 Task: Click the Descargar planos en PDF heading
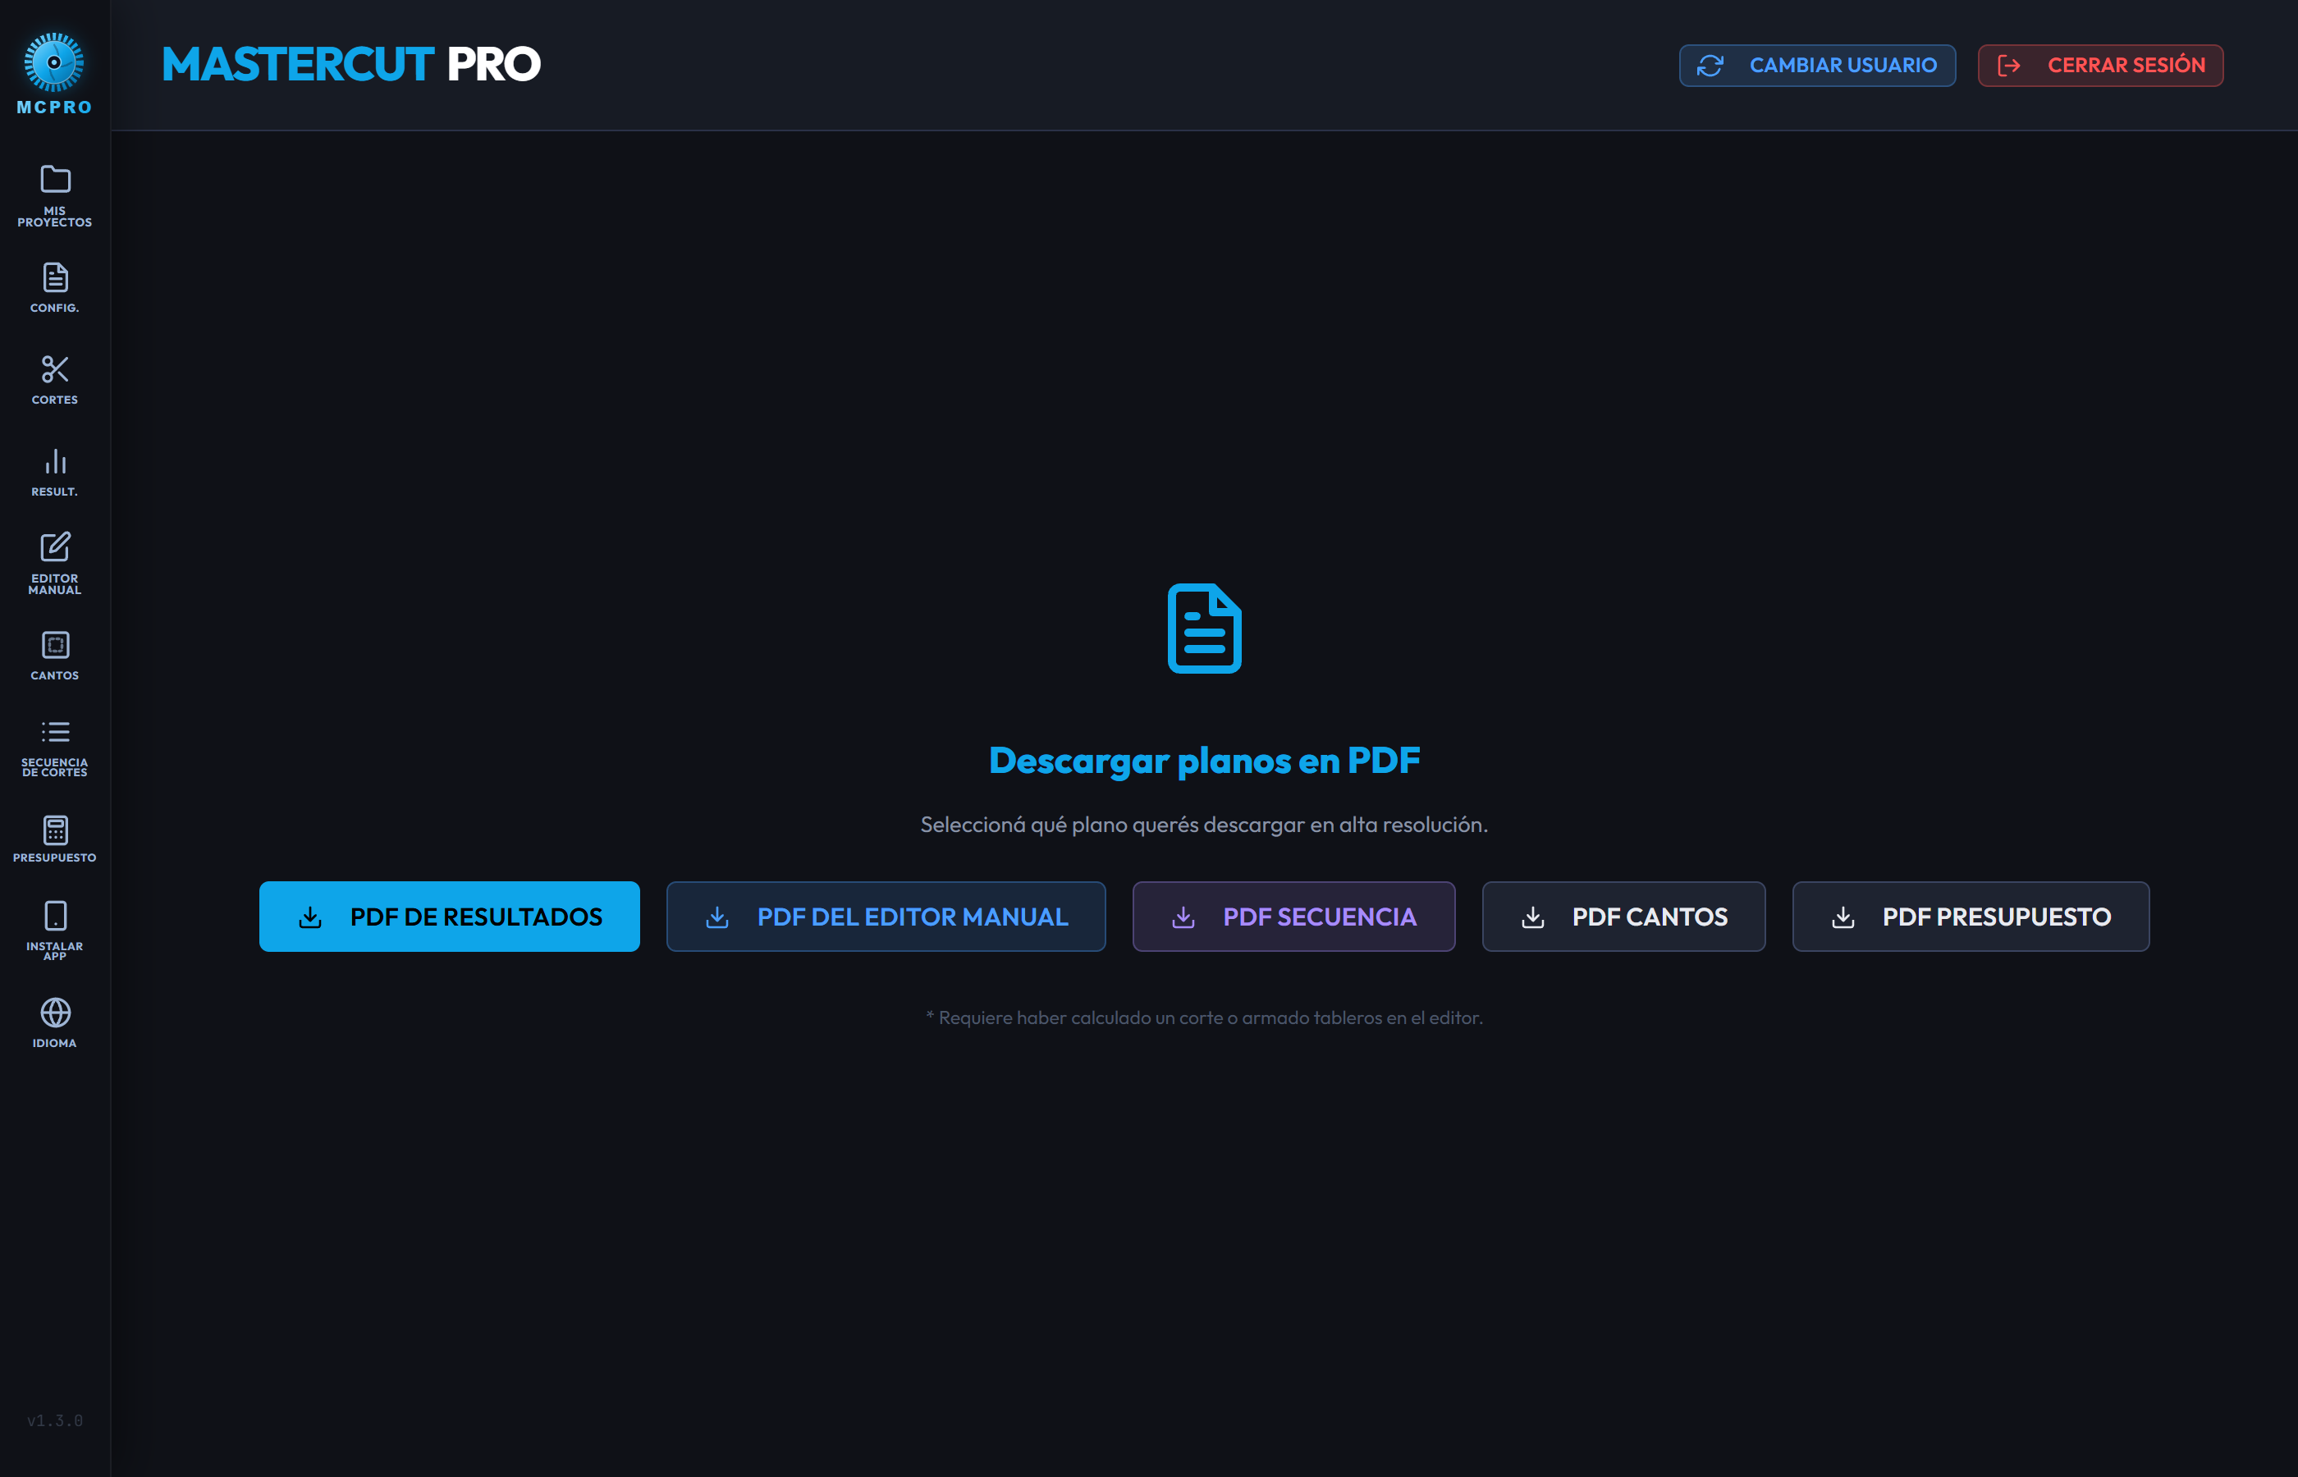(x=1205, y=761)
